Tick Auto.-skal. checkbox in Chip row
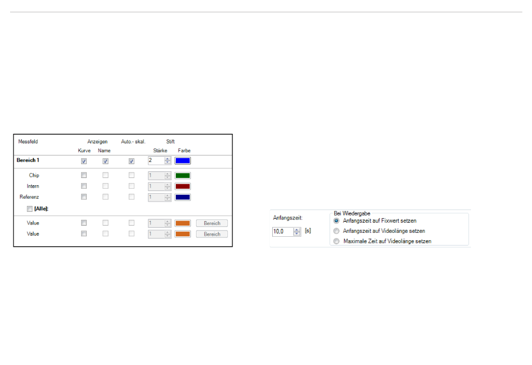The width and height of the screenshot is (532, 365). (131, 175)
